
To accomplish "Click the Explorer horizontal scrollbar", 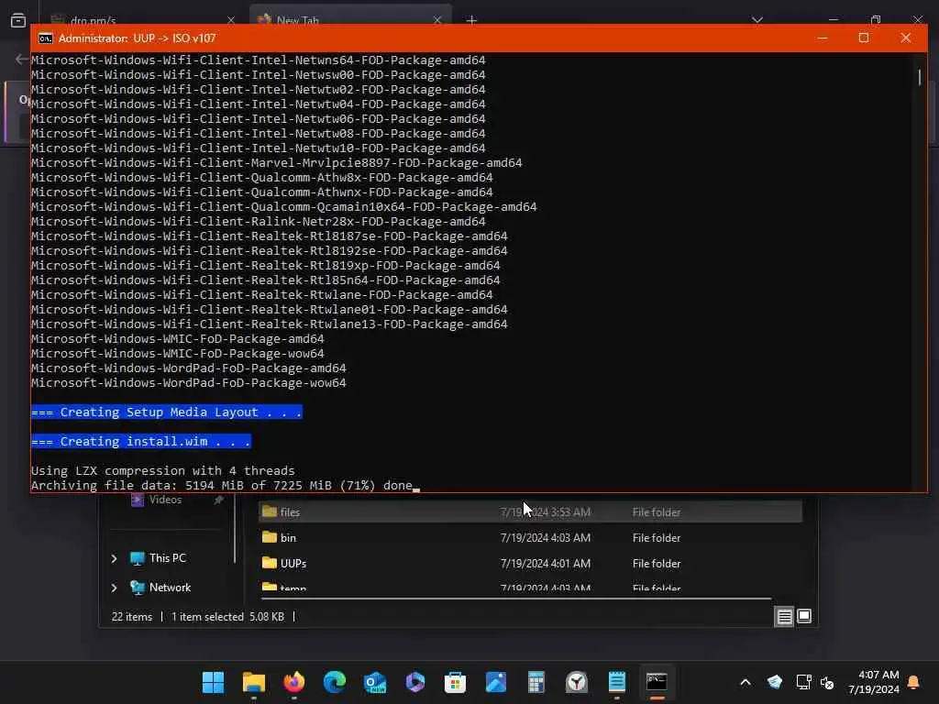I will 517,598.
